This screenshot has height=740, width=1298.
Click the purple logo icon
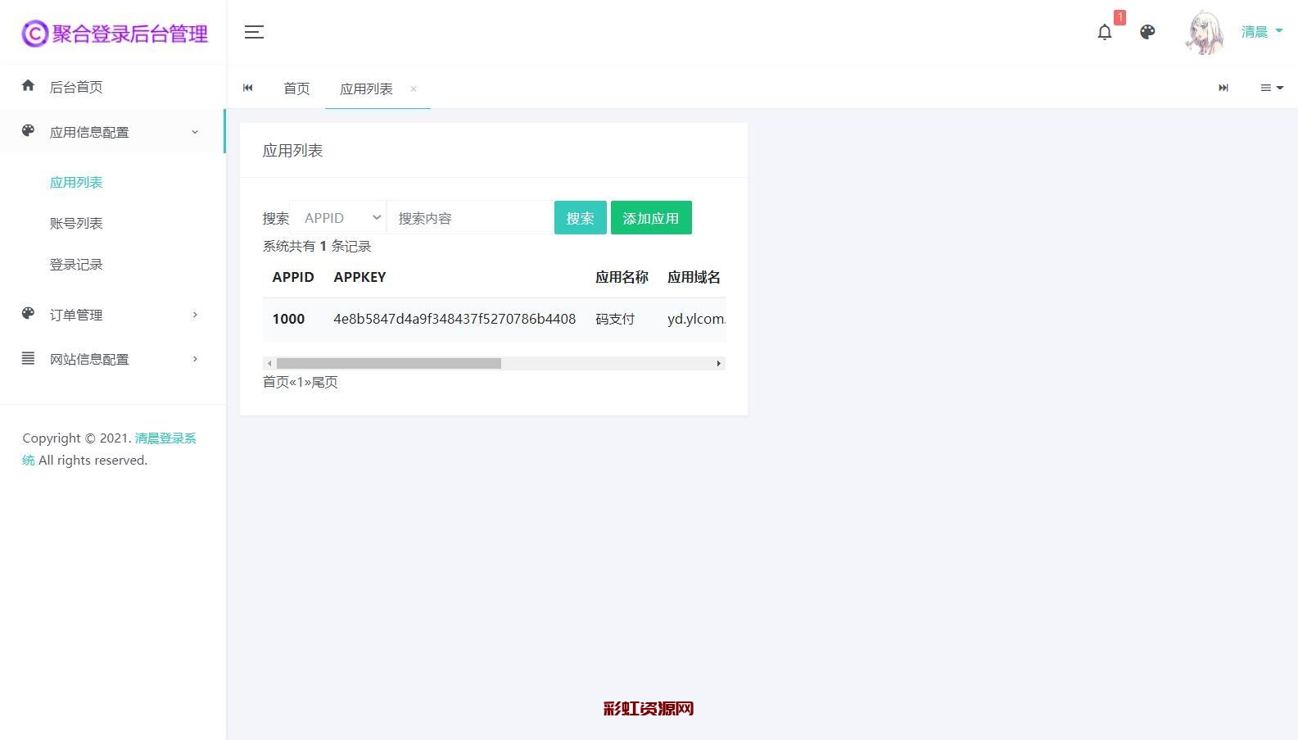tap(34, 34)
